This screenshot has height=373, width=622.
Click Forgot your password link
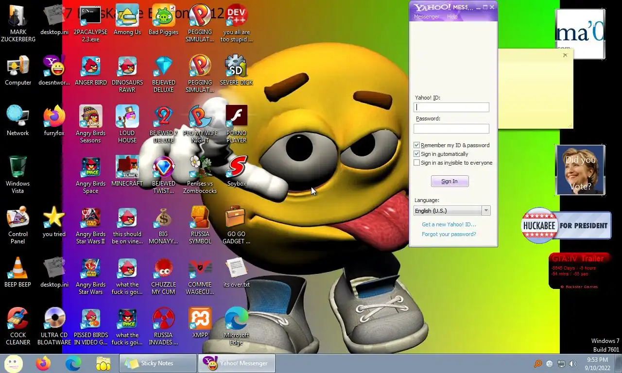449,234
